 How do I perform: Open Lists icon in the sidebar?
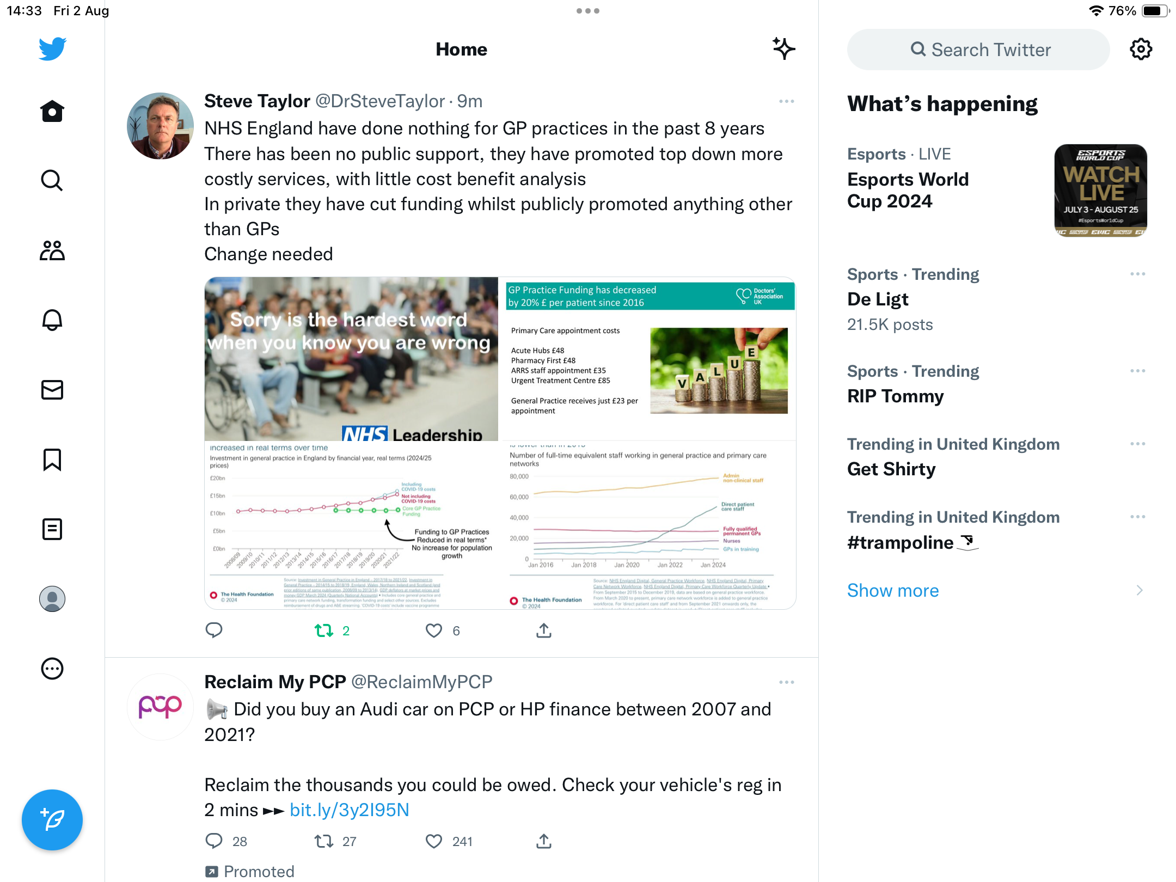coord(52,529)
